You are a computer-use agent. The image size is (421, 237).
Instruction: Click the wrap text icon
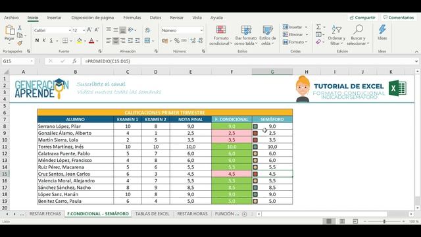pos(147,30)
